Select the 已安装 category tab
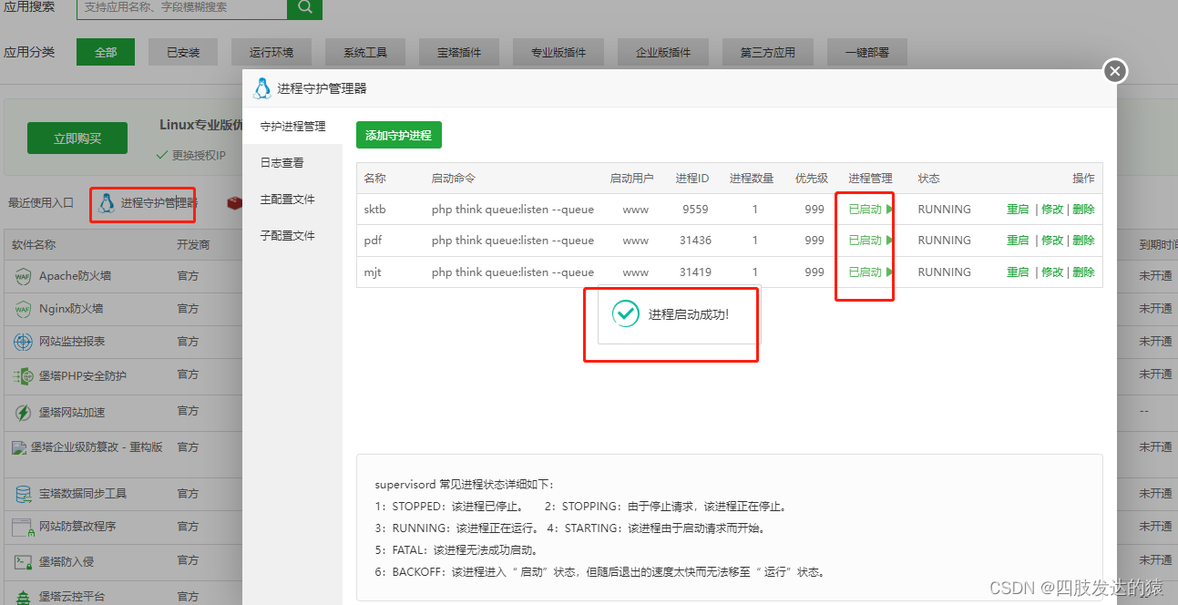 click(183, 52)
